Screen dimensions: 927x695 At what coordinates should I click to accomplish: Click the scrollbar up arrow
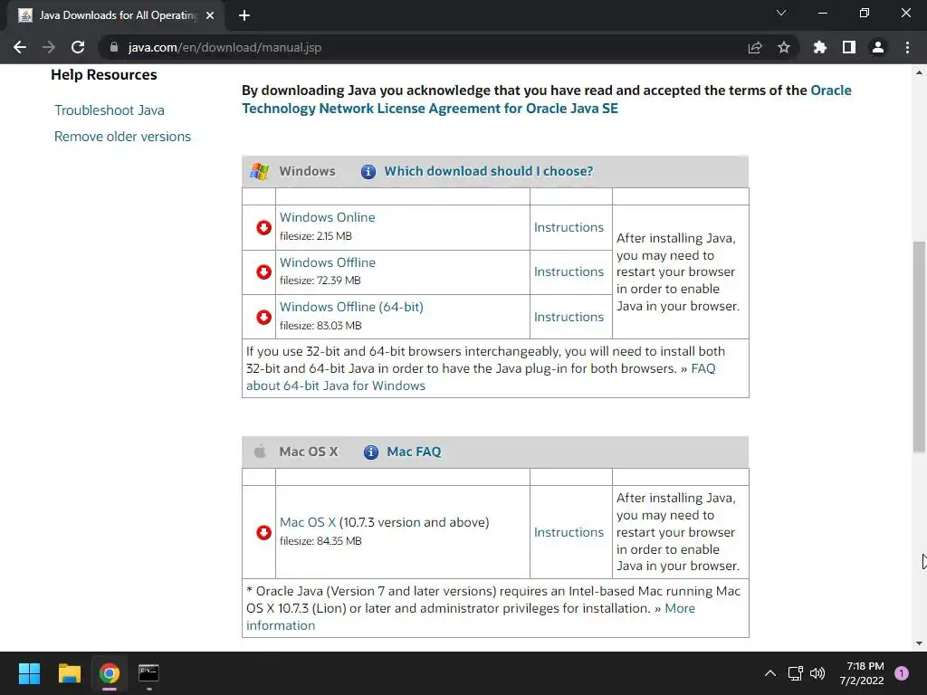click(920, 72)
